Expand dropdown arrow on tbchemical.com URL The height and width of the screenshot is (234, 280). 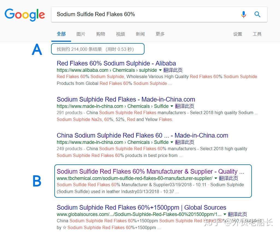216,178
